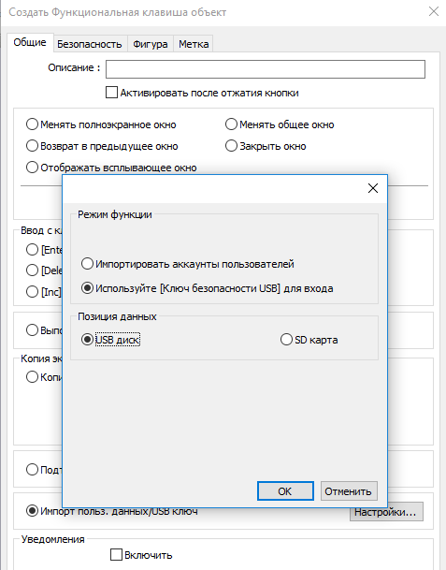The image size is (446, 570).
Task: Confirm the popup with OK button
Action: [x=285, y=491]
